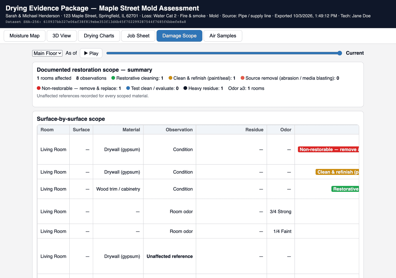The image size is (396, 278).
Task: Open the Job Sheet tab
Action: [x=138, y=36]
